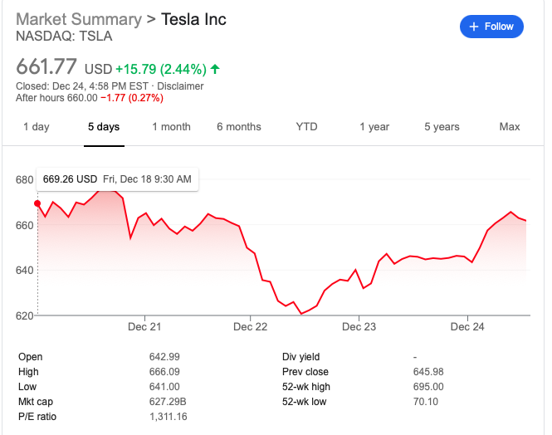The image size is (552, 435).
Task: Show the Max chart range
Action: tap(510, 127)
